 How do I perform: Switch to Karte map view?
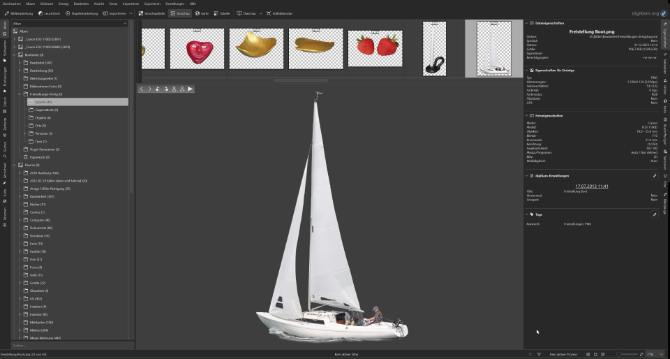[x=202, y=13]
